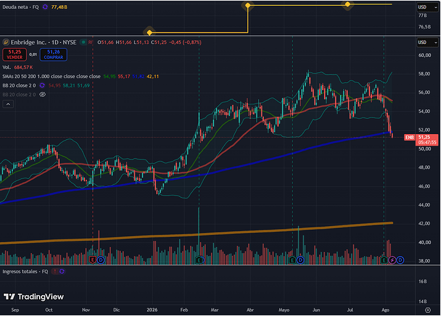441x316 pixels.
Task: Open the August earnings E marker
Action: pos(384,260)
